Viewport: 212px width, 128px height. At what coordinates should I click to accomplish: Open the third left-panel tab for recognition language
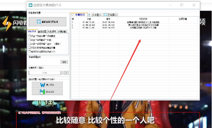52,32
